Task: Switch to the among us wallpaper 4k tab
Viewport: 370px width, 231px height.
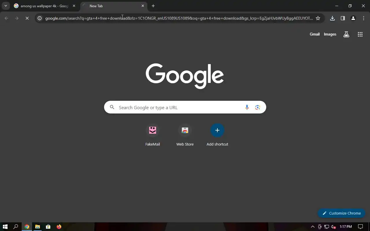Action: click(45, 6)
